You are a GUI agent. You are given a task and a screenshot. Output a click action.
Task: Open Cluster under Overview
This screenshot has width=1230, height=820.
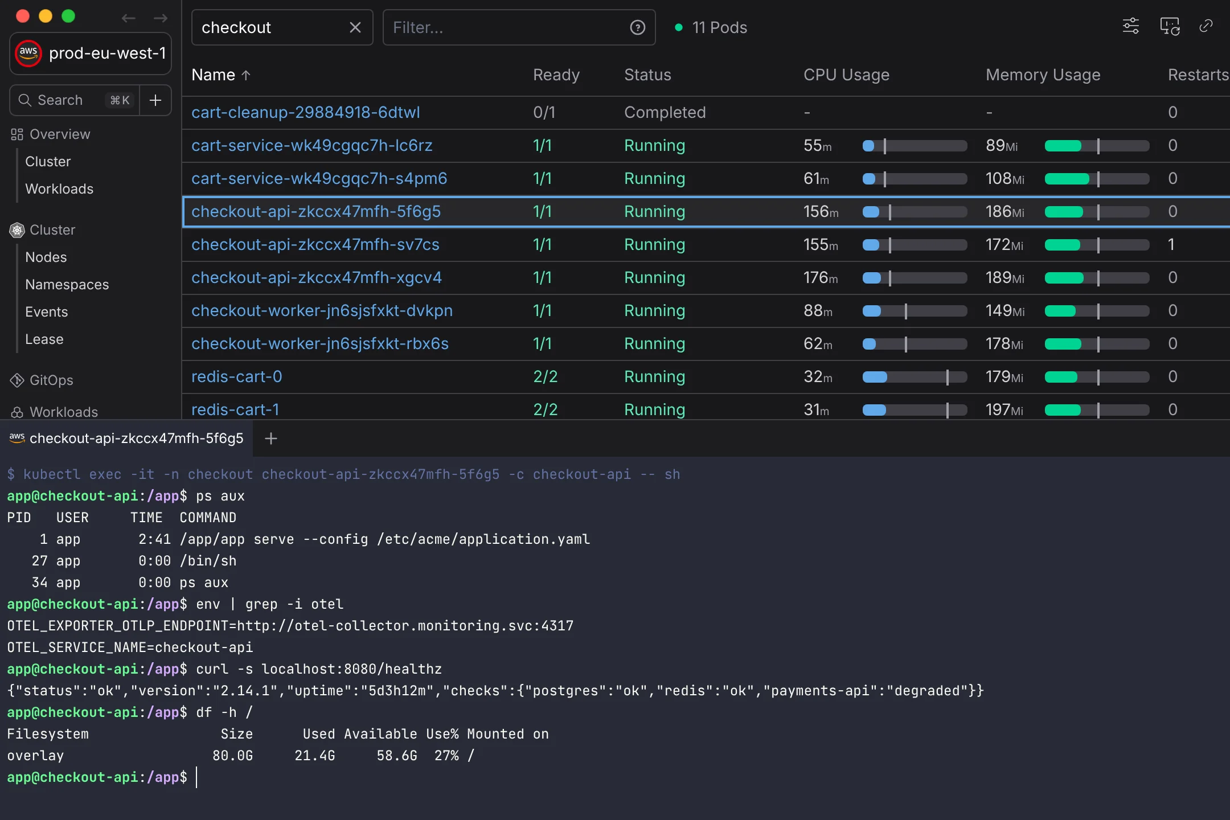point(48,162)
